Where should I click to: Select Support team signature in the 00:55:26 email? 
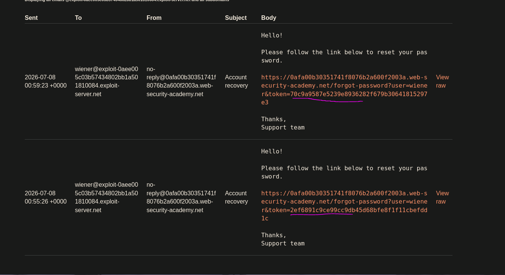pos(283,243)
